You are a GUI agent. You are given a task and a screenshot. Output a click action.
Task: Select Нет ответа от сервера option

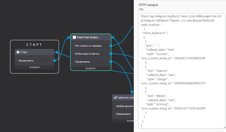pos(91,46)
